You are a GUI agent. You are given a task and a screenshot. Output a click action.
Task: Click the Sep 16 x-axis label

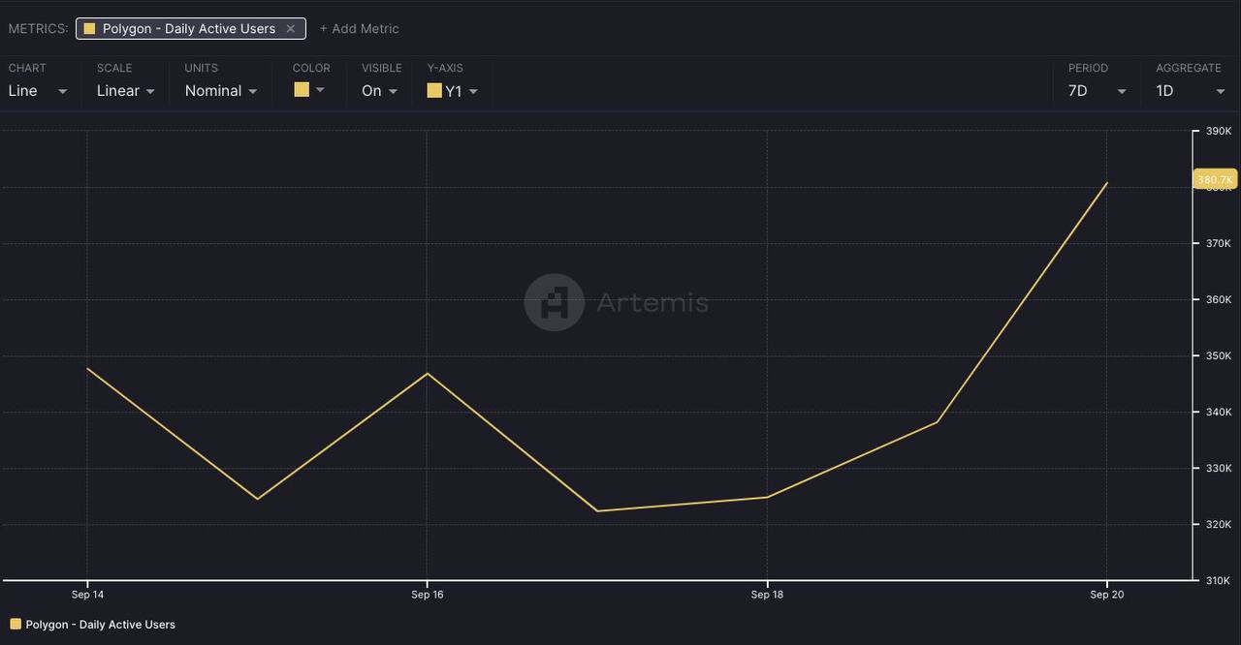427,595
